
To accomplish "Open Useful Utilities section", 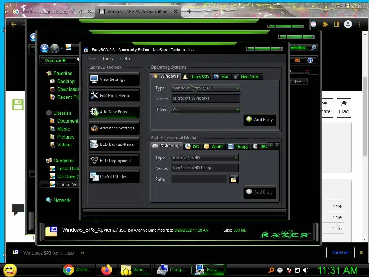I will pyautogui.click(x=114, y=177).
